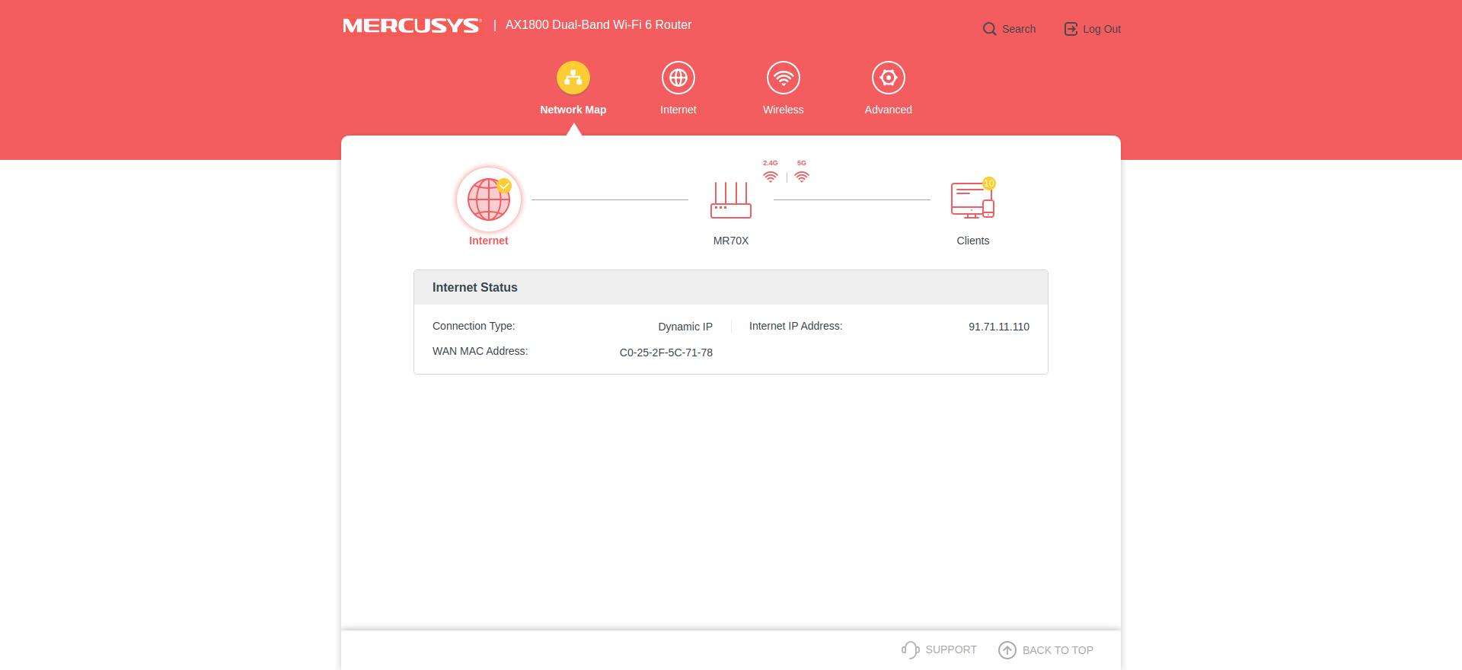Click the Internet IP Address value 91.71.11.110
The image size is (1462, 670).
click(x=998, y=327)
